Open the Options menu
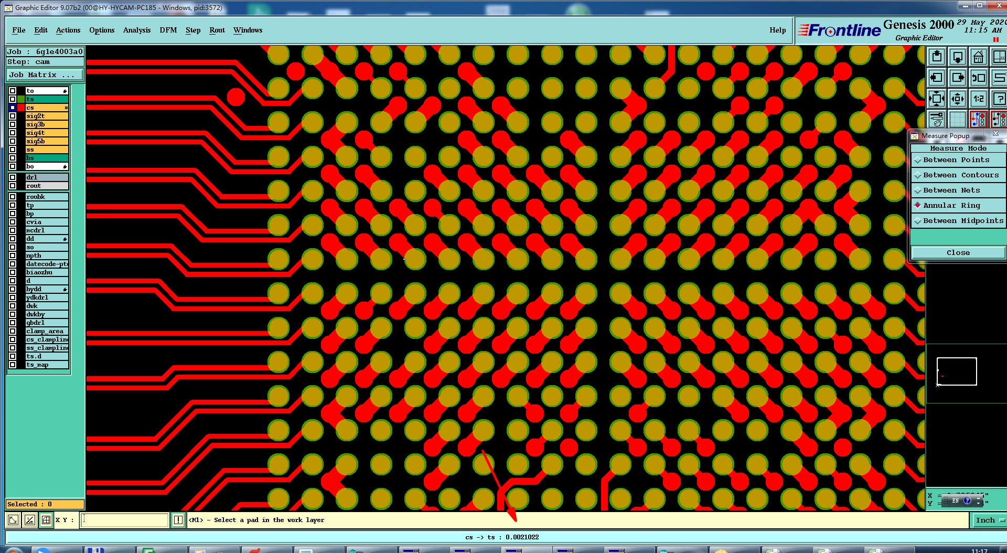Image resolution: width=1007 pixels, height=553 pixels. pyautogui.click(x=102, y=30)
